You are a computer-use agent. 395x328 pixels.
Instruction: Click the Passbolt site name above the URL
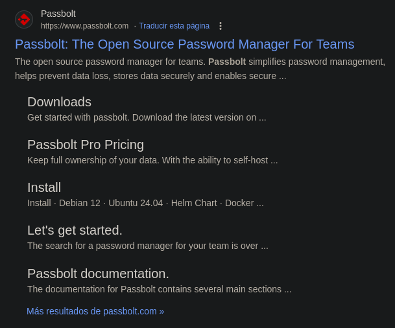click(58, 14)
